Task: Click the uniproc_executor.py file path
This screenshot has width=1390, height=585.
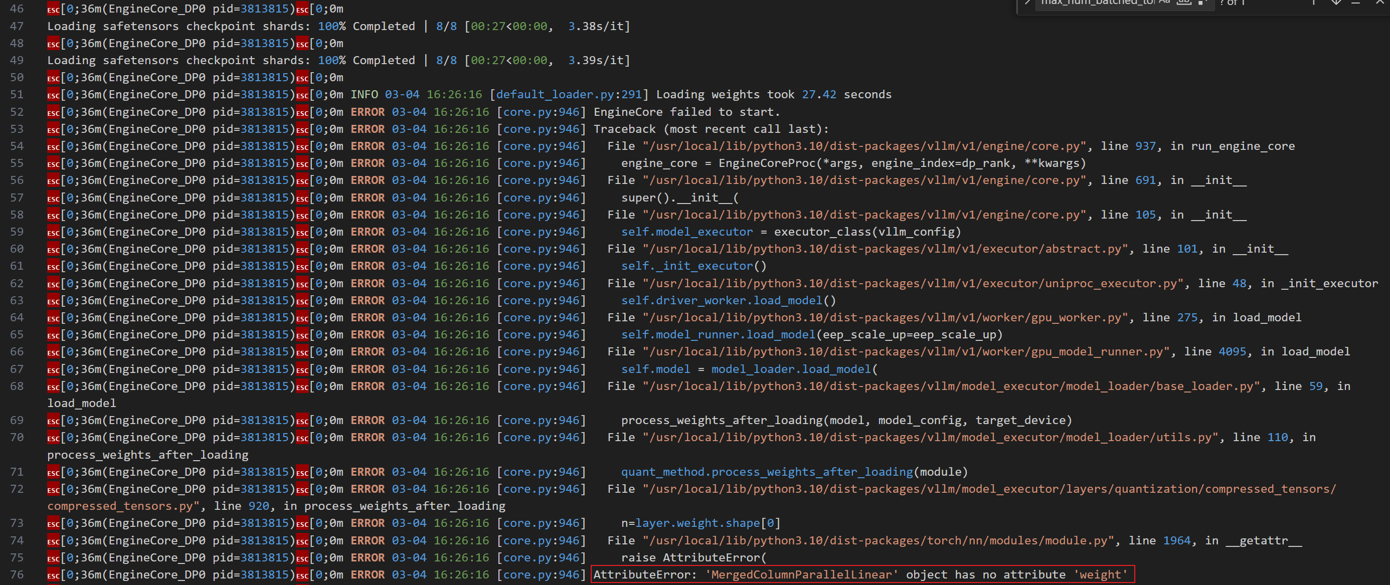Action: 913,283
